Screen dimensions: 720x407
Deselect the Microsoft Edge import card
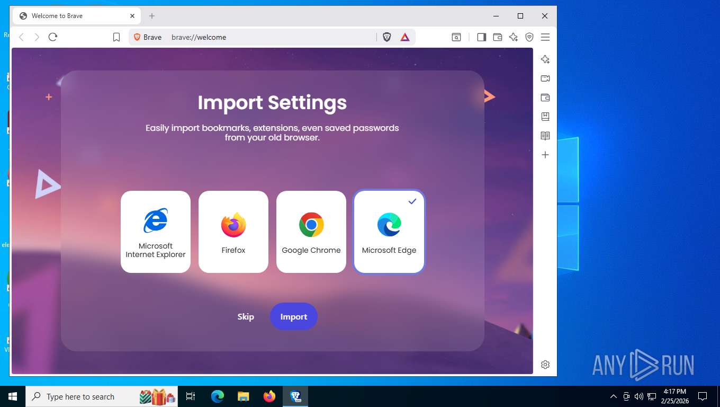[x=389, y=232]
